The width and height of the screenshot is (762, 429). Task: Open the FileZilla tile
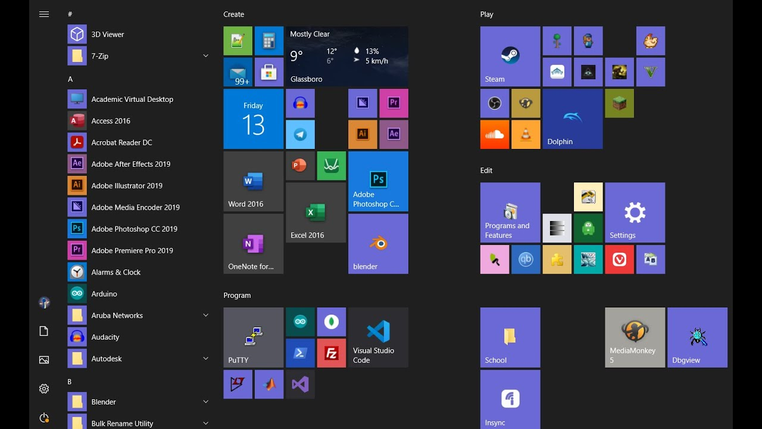pyautogui.click(x=332, y=353)
